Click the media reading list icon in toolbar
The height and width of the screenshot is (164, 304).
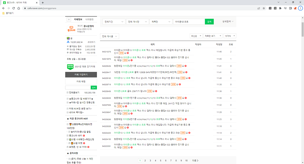coord(285,8)
